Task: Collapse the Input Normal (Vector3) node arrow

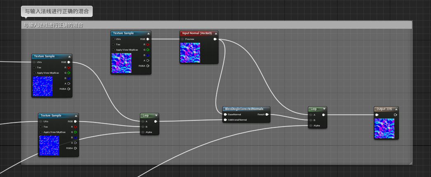Action: 216,33
